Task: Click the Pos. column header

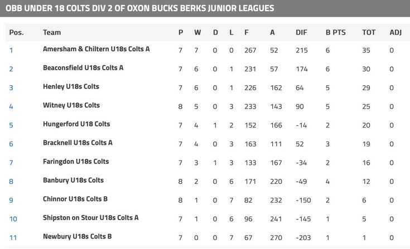Action: click(x=16, y=32)
